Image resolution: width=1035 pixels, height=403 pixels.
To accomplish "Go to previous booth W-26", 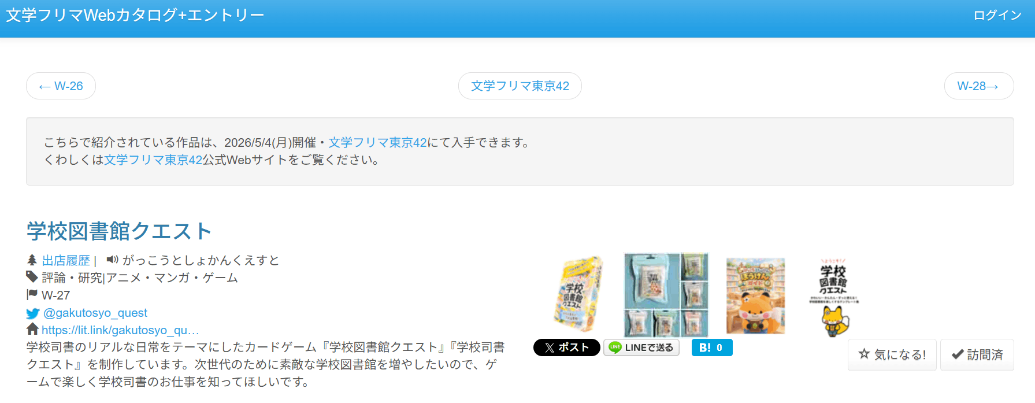I will click(x=61, y=86).
